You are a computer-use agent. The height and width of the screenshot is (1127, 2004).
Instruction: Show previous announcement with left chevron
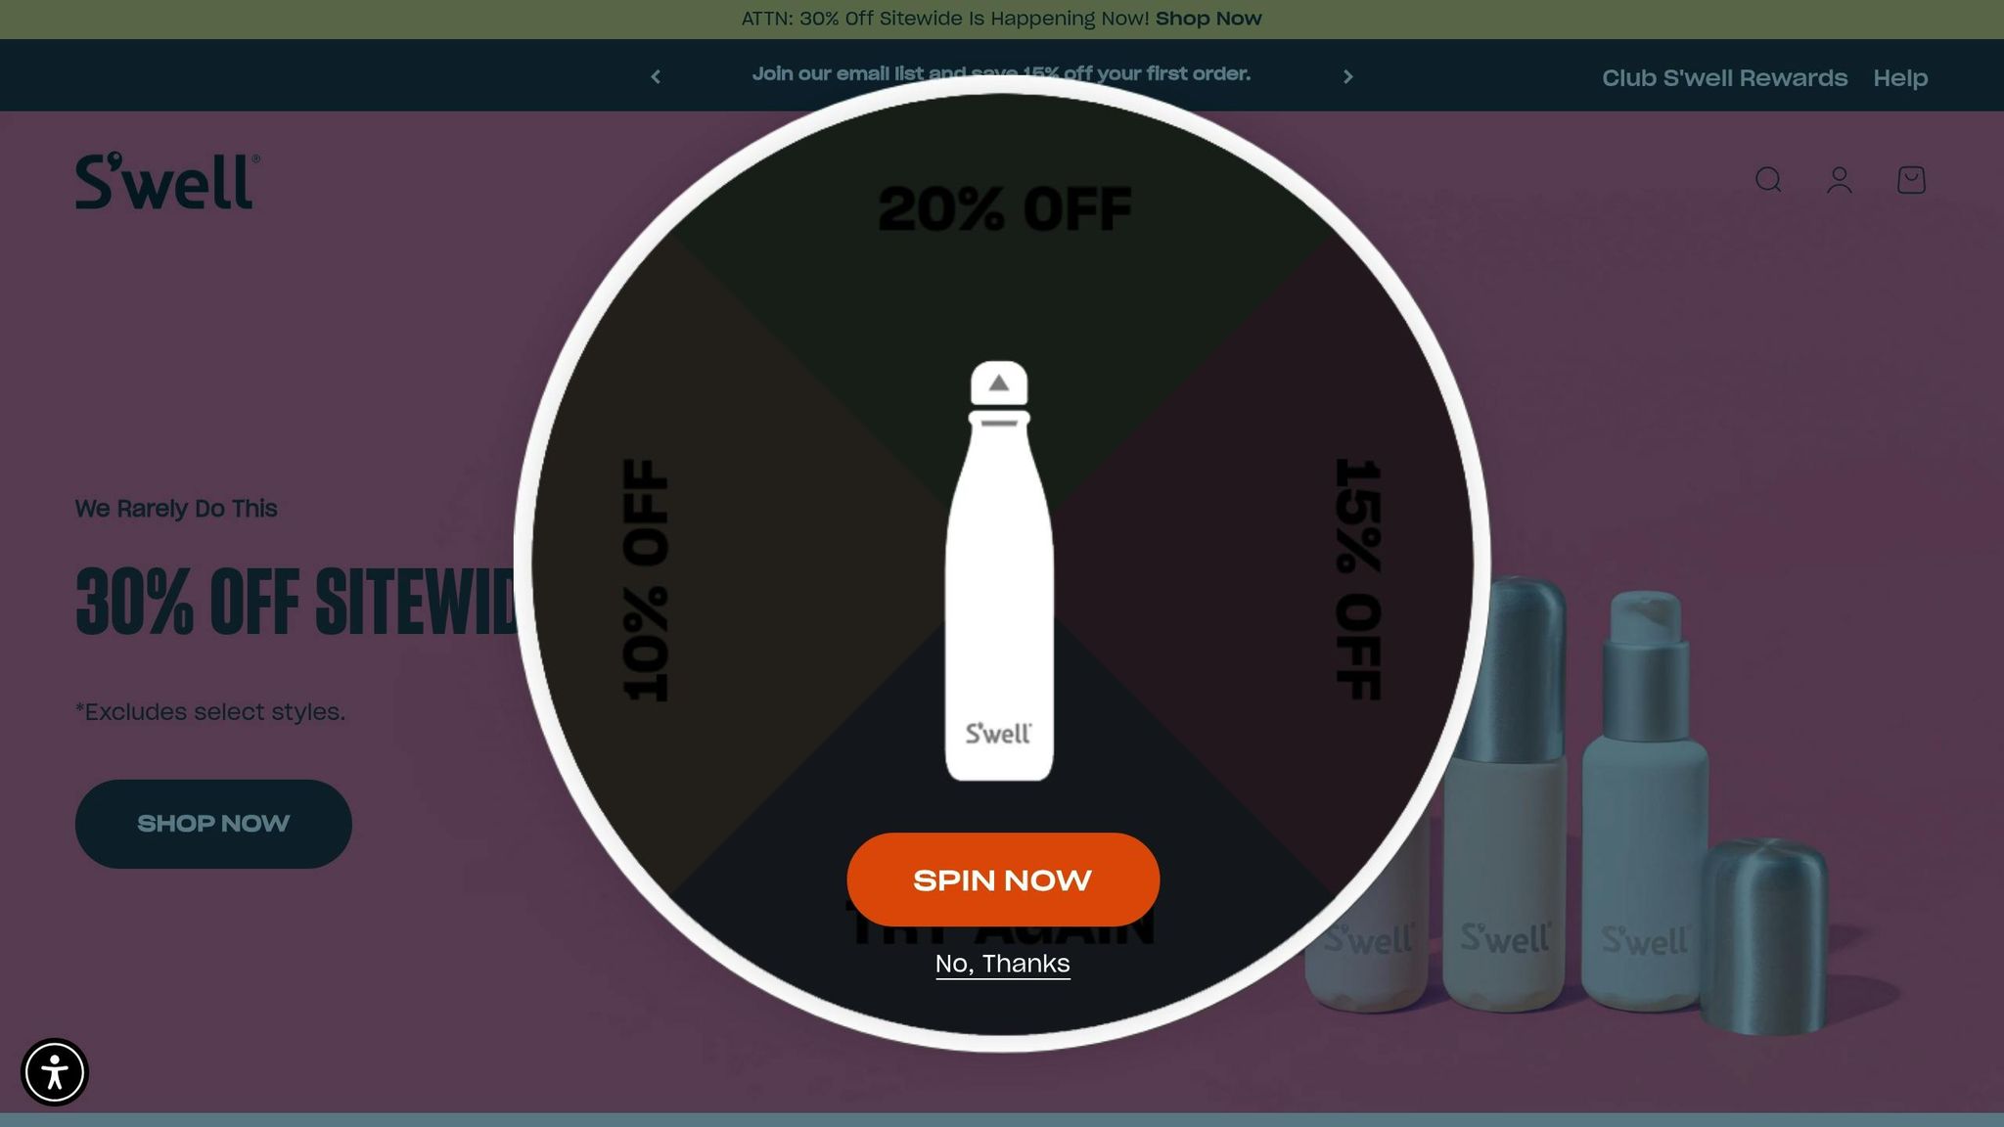point(656,76)
